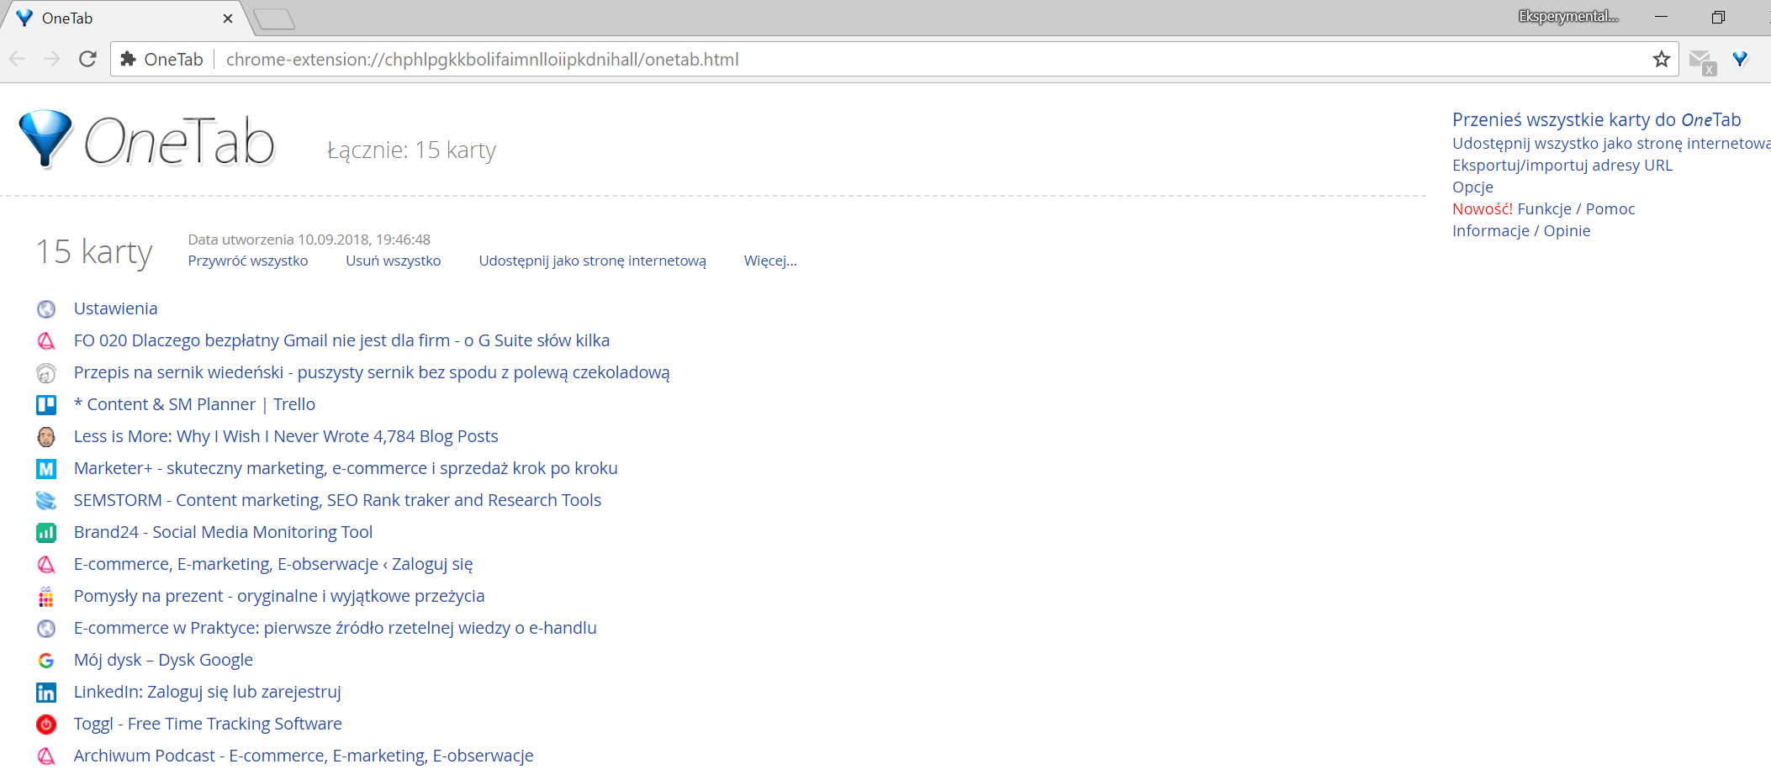Minimize the browser window

(1661, 17)
